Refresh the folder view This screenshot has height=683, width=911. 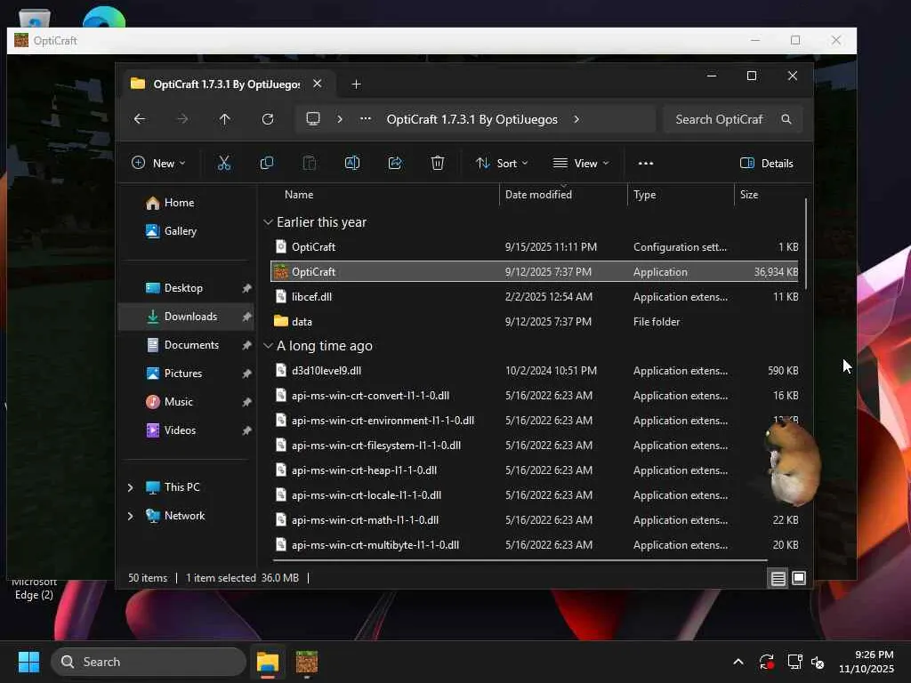click(268, 119)
